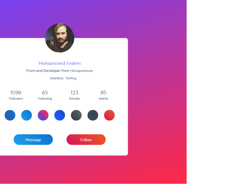Choose the red-orange gradient circle
234x185 pixels.
(109, 115)
